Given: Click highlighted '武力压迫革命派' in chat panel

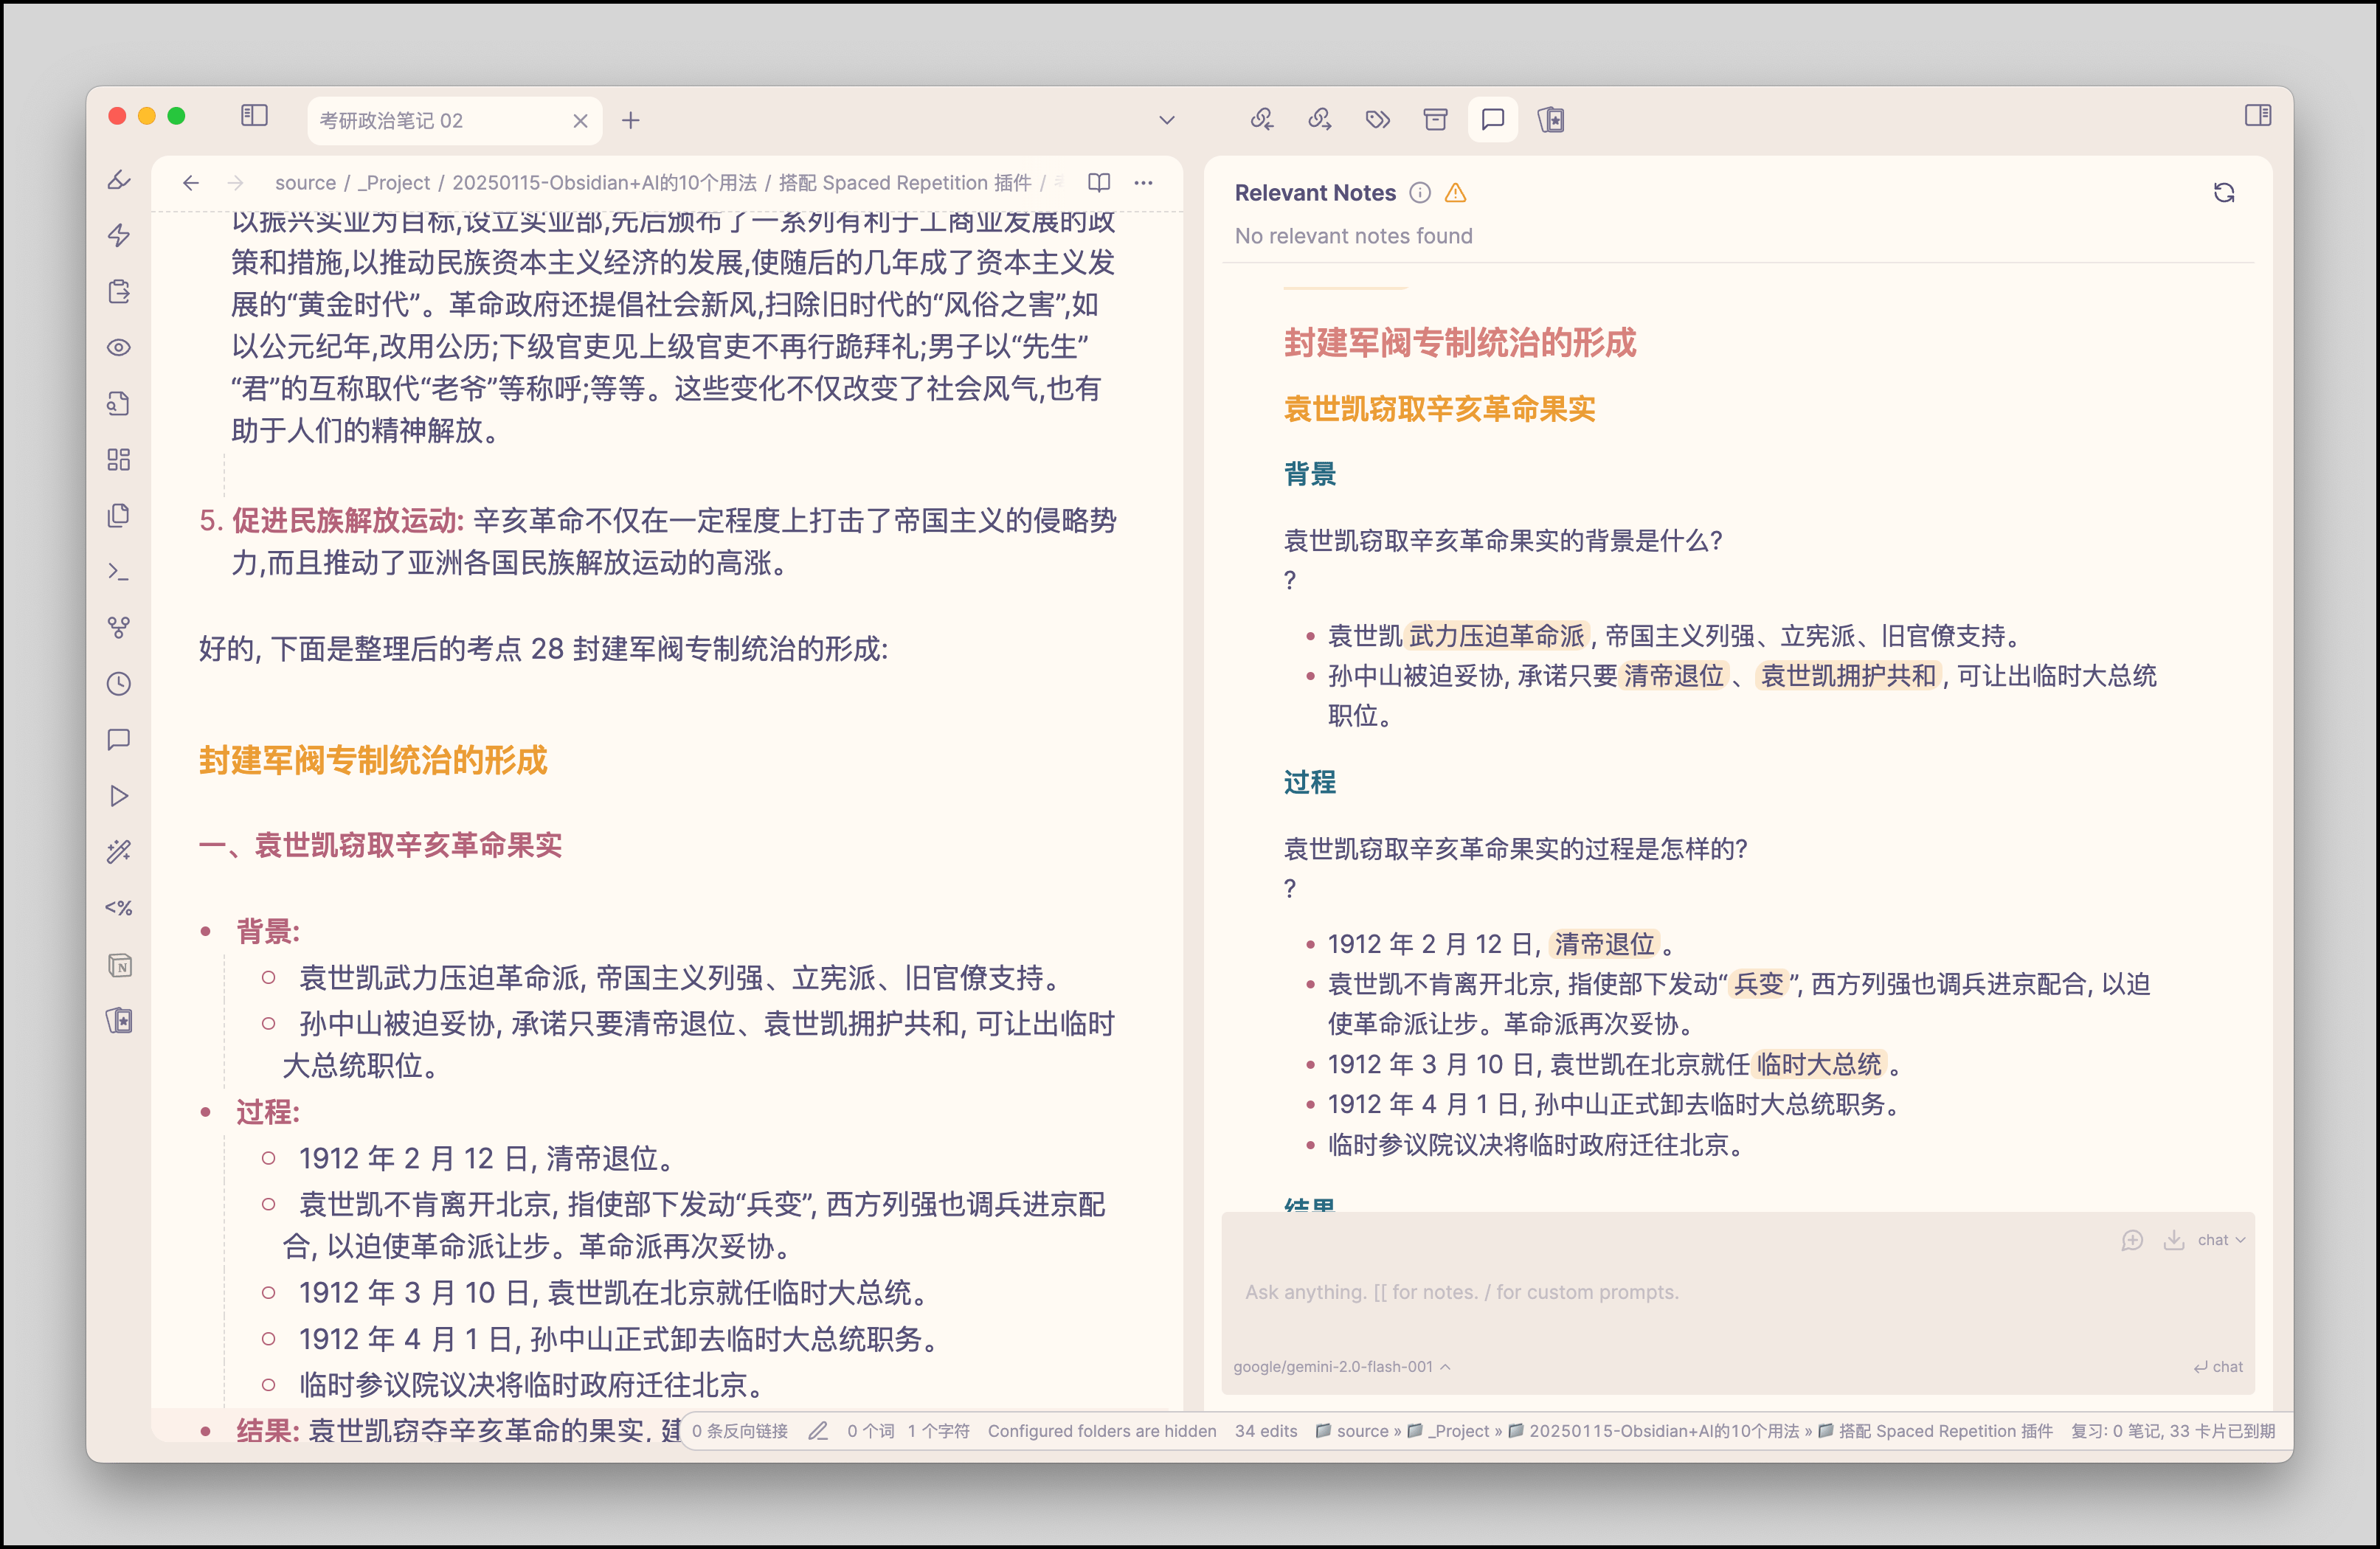Looking at the screenshot, I should point(1496,636).
